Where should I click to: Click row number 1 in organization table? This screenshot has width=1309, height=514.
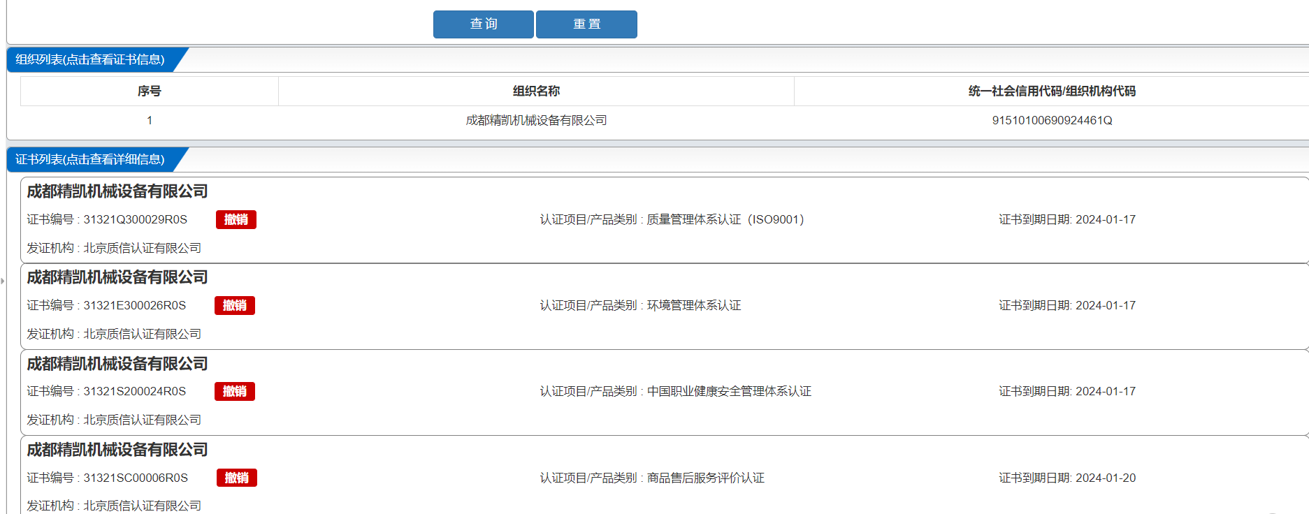tap(150, 120)
